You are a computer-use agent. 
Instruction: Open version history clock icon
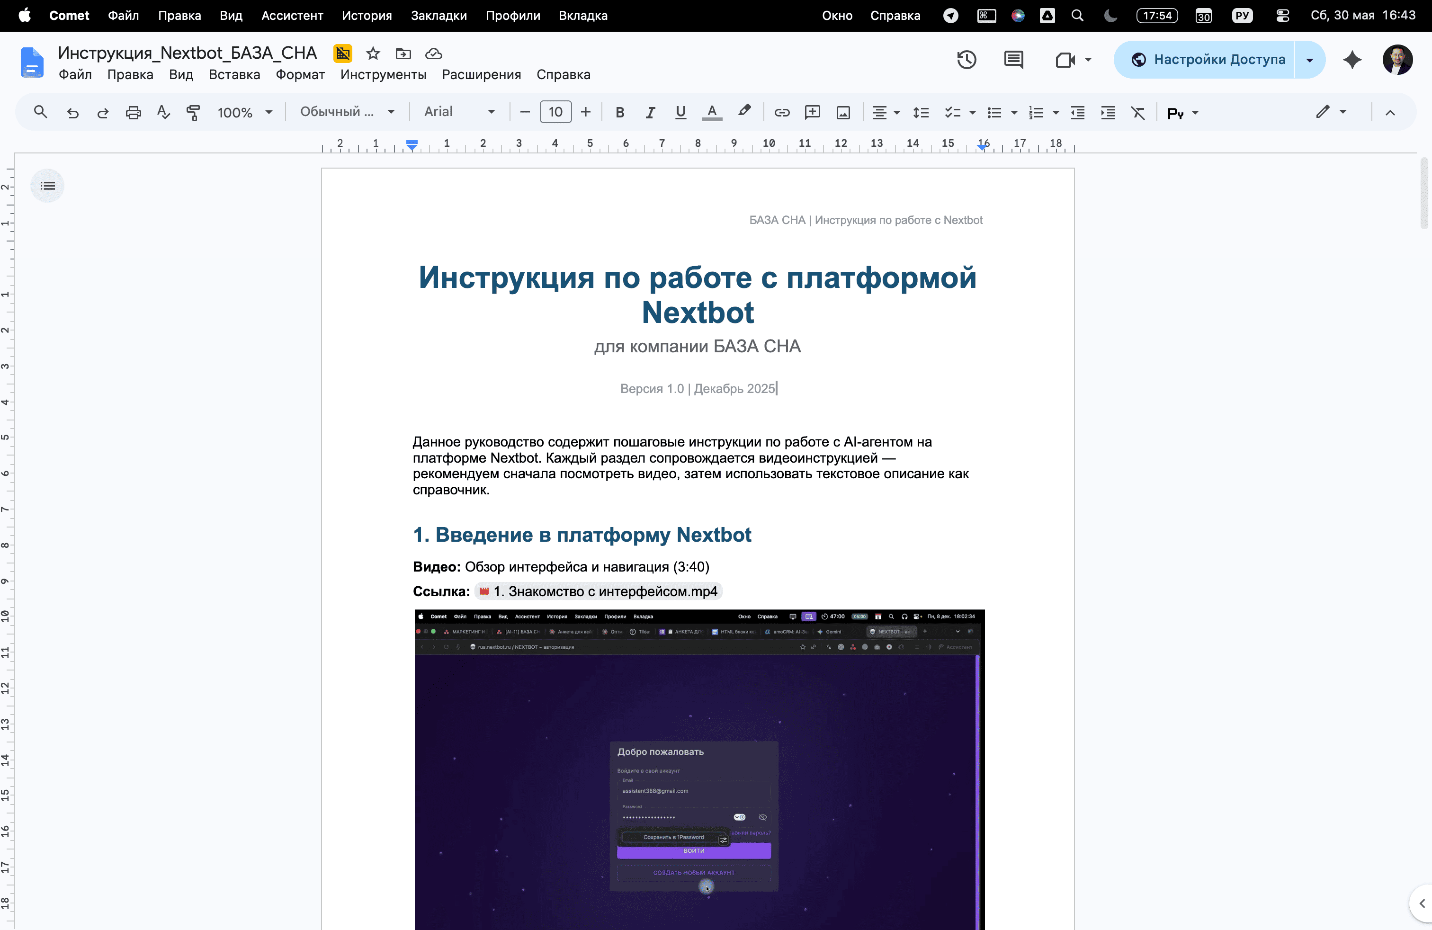tap(967, 60)
